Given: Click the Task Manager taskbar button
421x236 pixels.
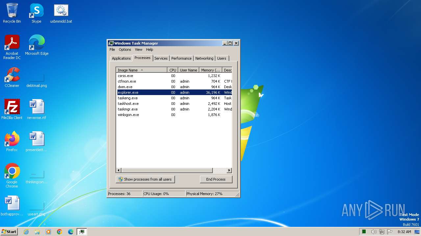Looking at the screenshot, I should coord(82,232).
